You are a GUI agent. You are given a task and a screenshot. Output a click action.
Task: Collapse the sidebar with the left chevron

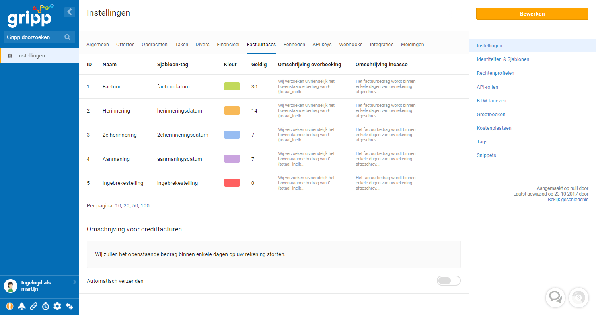[70, 12]
